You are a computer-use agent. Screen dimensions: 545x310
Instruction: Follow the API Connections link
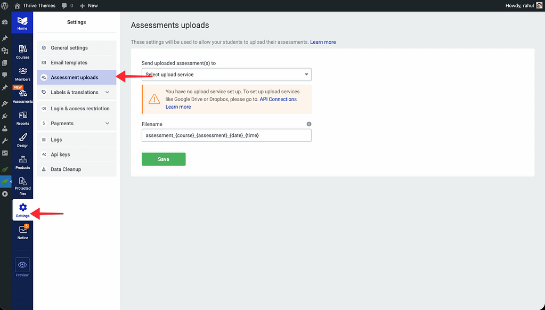coord(278,99)
